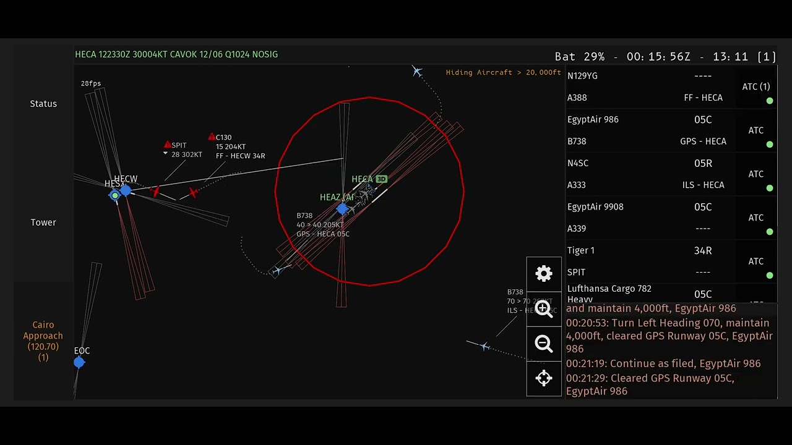Screen dimensions: 792x445
Task: Select the B738 aircraft near lower right
Action: tap(484, 346)
